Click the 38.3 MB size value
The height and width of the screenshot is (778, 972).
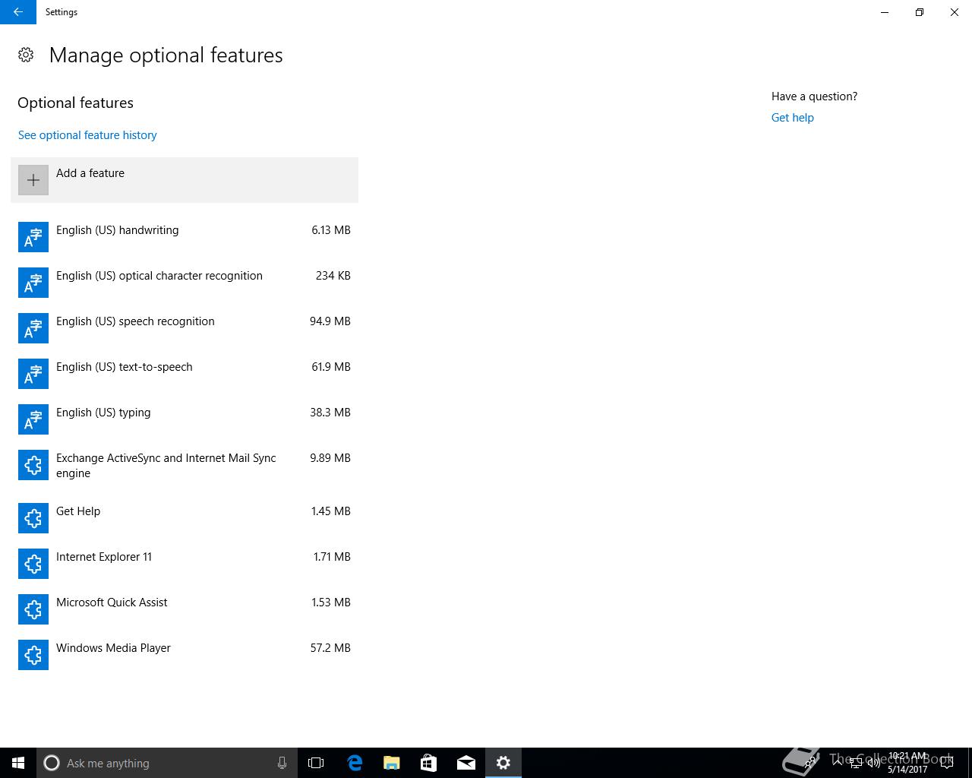[330, 413]
